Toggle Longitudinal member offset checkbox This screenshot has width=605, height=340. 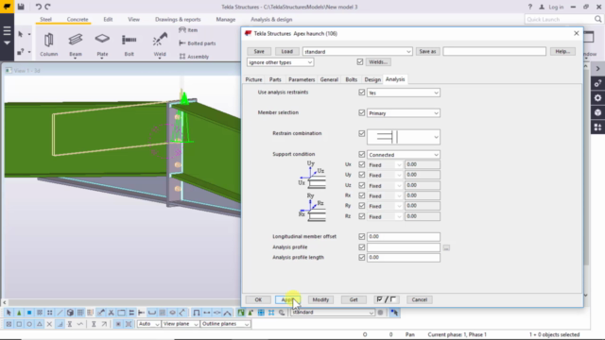coord(361,236)
